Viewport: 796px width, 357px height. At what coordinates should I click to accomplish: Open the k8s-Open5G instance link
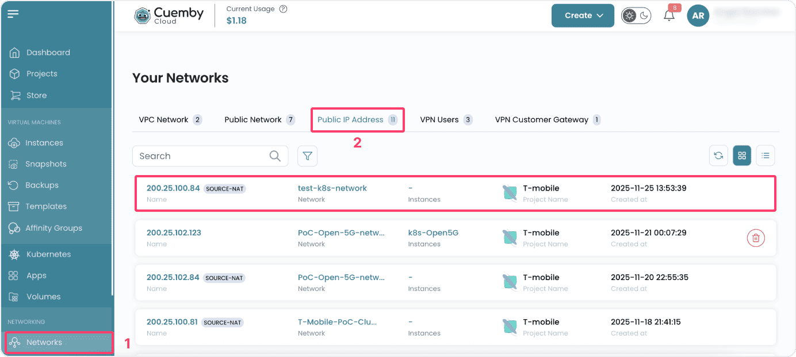433,233
